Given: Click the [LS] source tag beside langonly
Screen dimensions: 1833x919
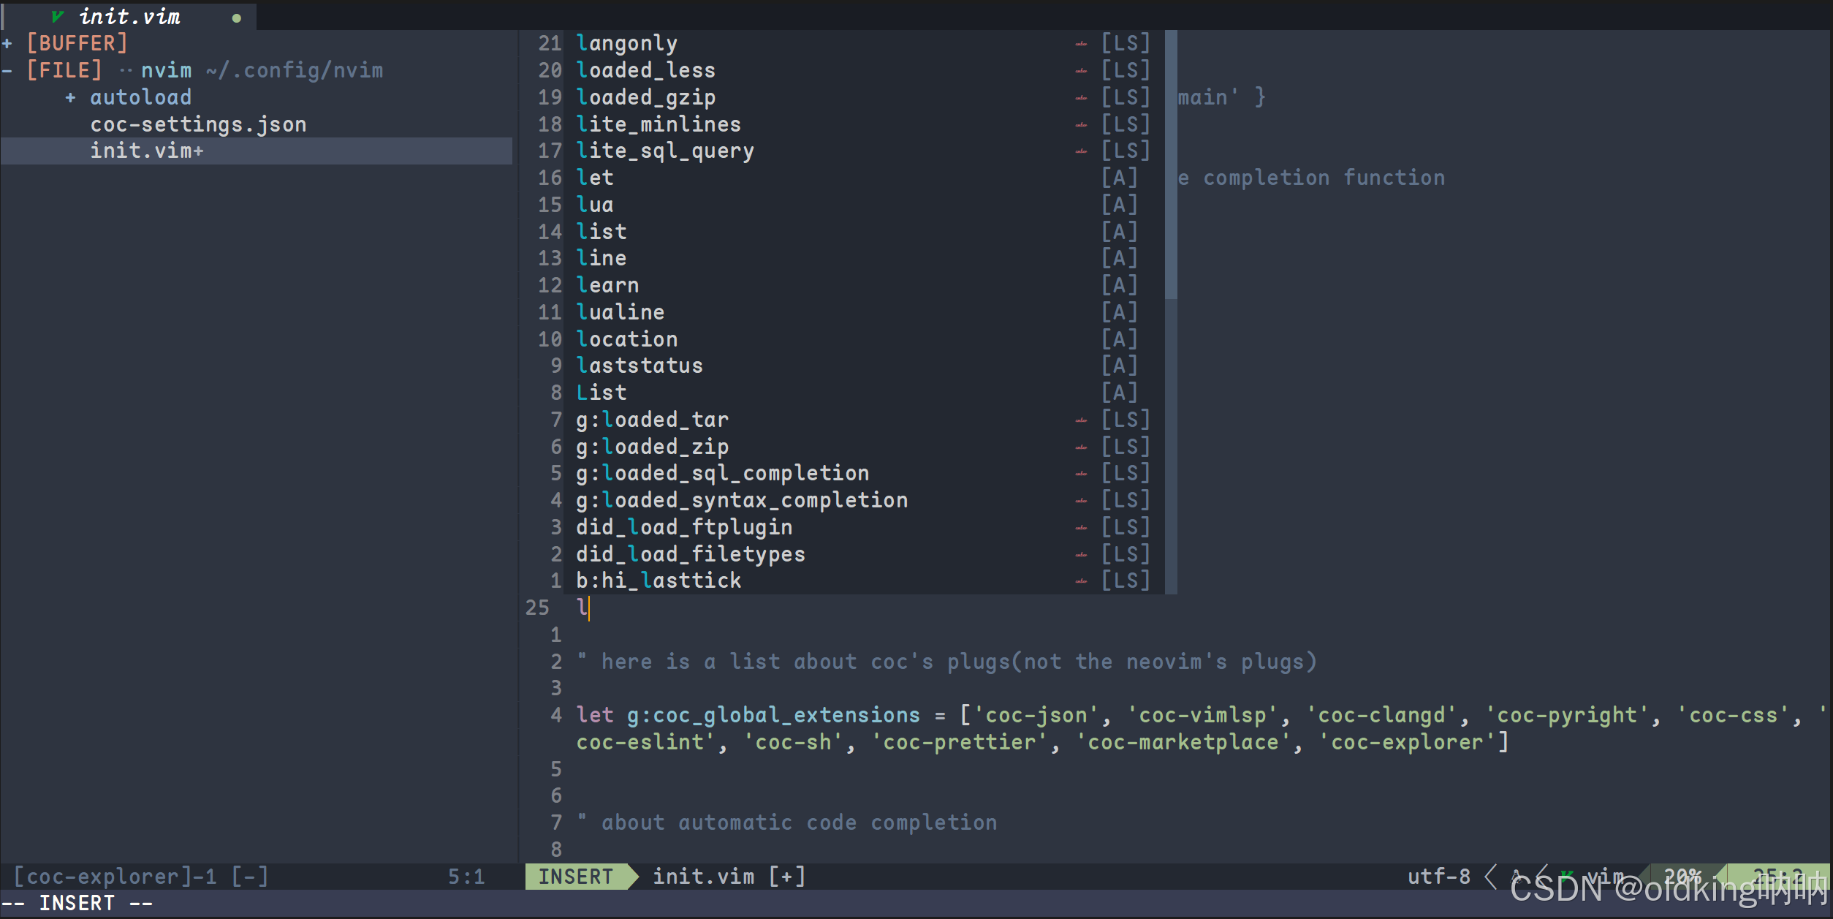Looking at the screenshot, I should pyautogui.click(x=1126, y=43).
